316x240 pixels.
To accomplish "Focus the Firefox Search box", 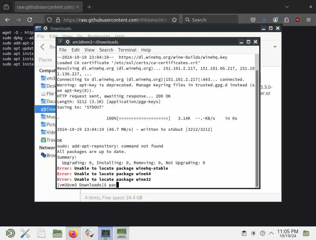I will [x=210, y=20].
